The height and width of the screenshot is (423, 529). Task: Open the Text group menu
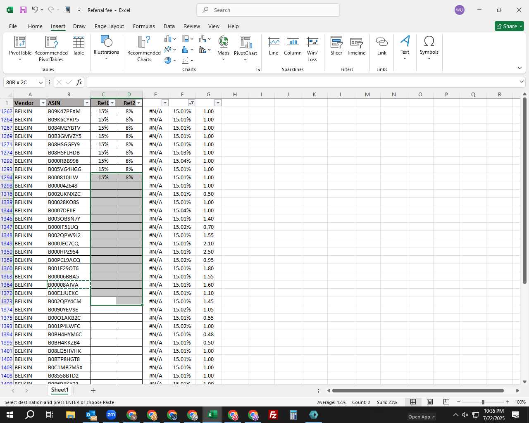[x=405, y=48]
